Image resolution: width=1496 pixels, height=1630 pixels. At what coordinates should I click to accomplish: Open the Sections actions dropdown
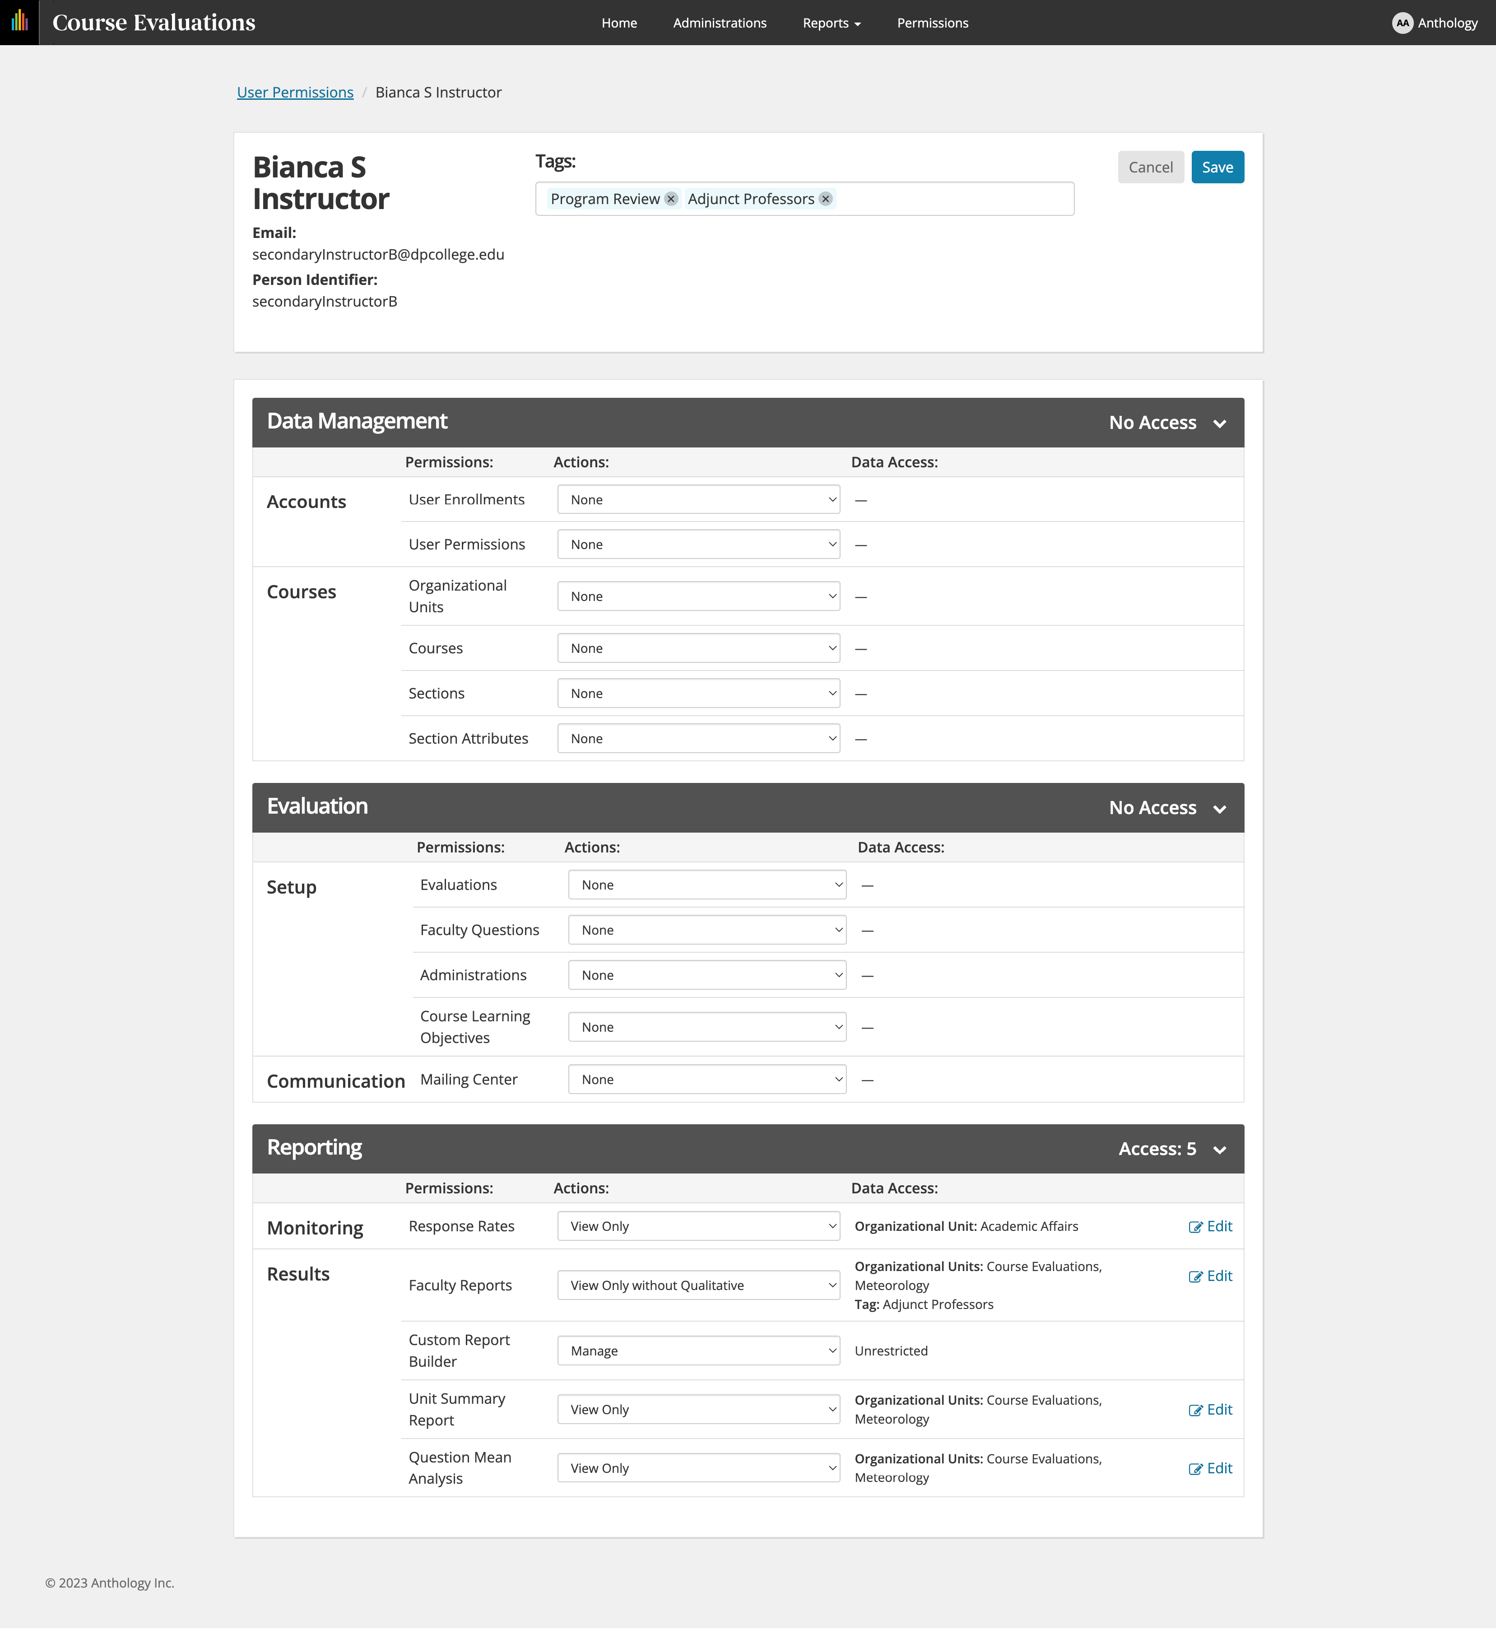[x=699, y=694]
